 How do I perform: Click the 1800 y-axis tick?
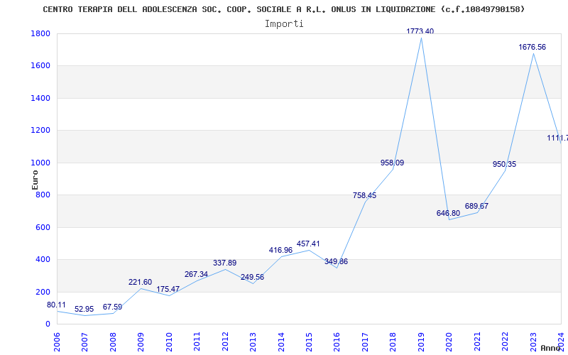(40, 33)
